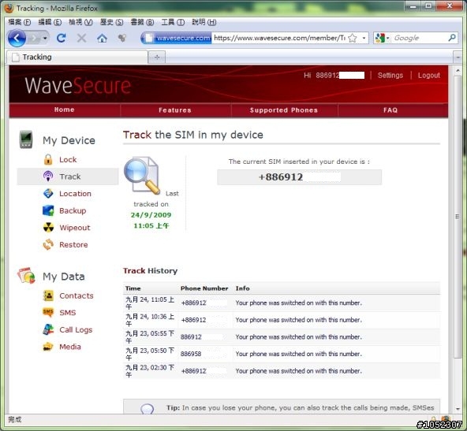Open the Supported Phones navigation tab

coord(284,110)
